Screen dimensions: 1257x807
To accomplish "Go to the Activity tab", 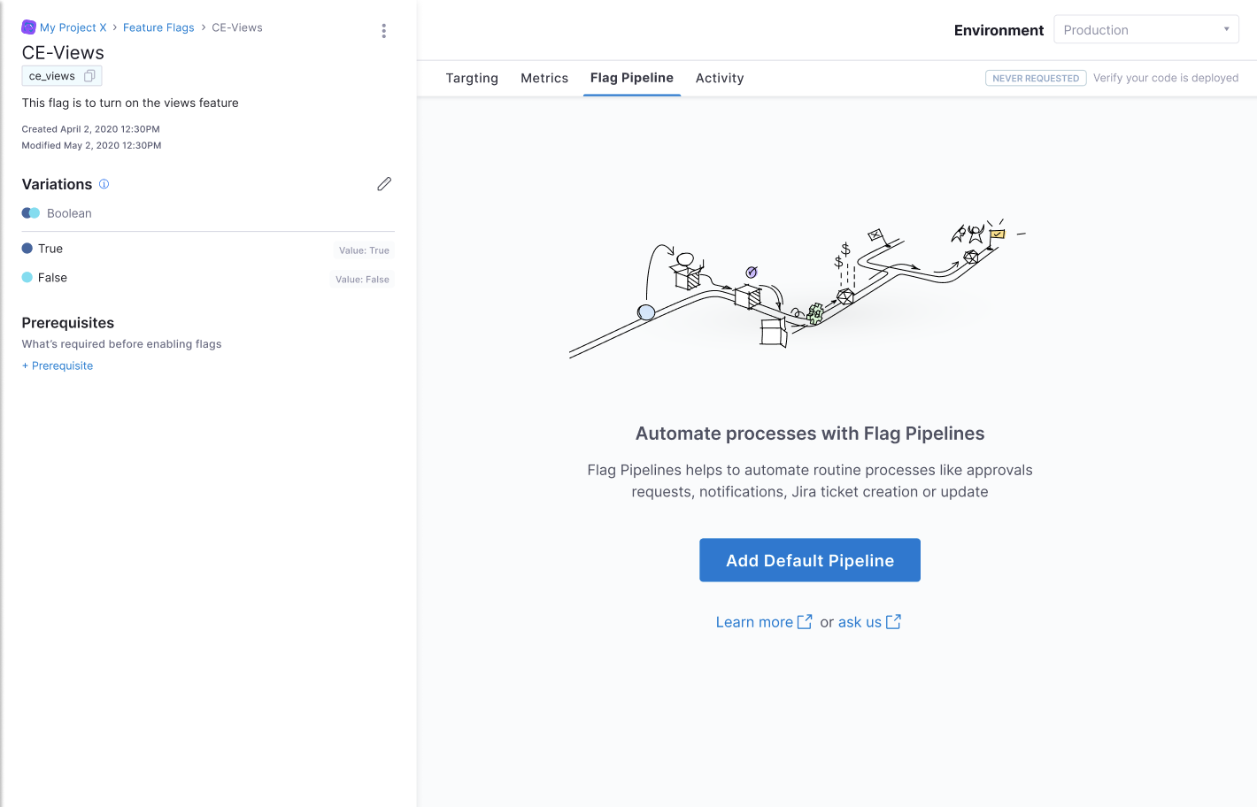I will [720, 79].
